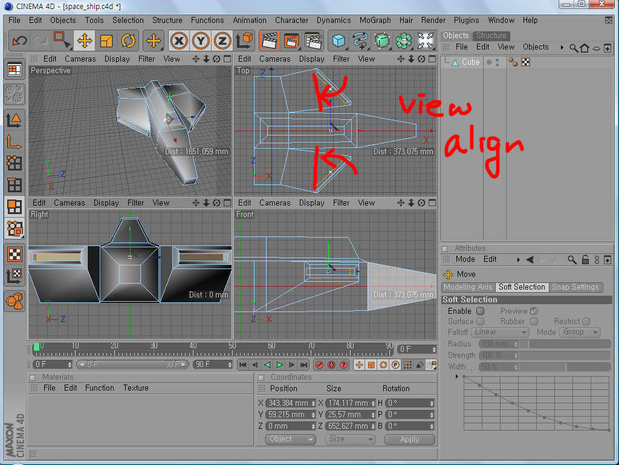
Task: Switch to the Snap Settings tab
Action: click(575, 287)
